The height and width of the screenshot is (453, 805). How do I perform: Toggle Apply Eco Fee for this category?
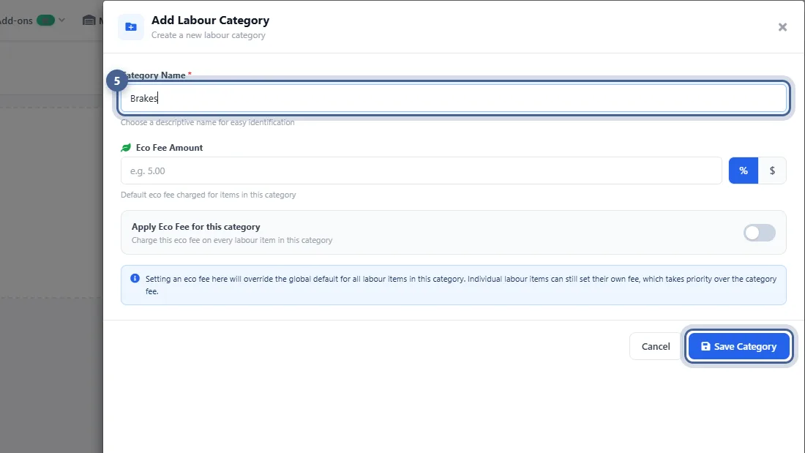click(x=760, y=233)
